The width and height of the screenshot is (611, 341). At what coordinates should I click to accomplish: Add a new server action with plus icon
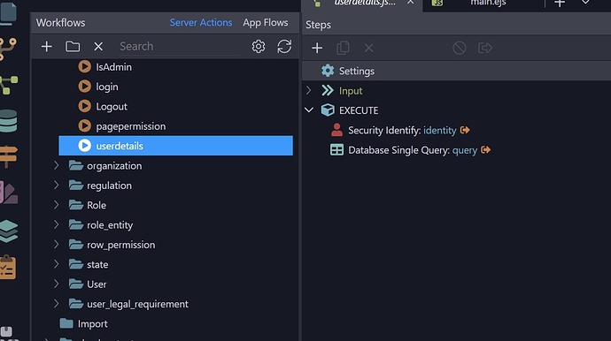[x=46, y=47]
